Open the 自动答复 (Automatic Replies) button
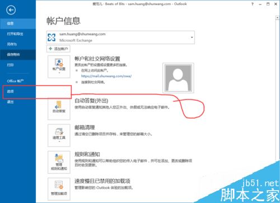Screen dimensions: 280x203 (59, 108)
